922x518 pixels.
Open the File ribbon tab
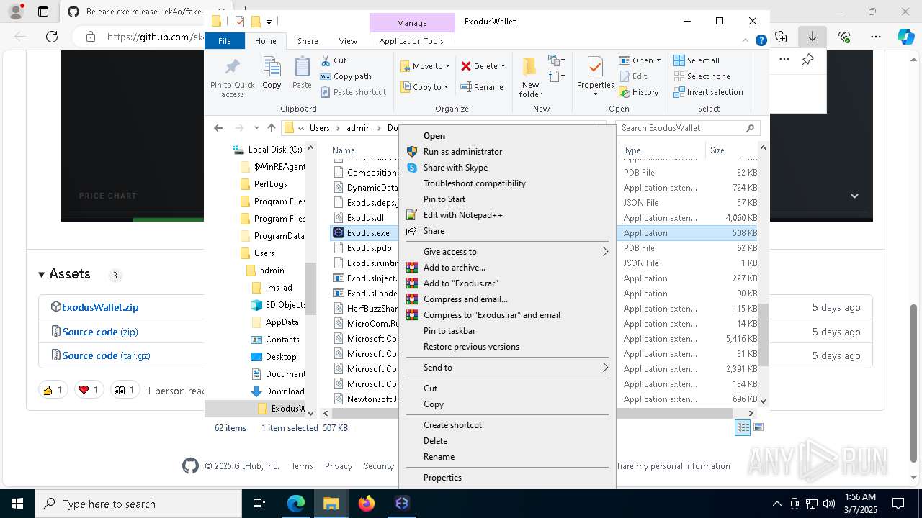pos(225,41)
